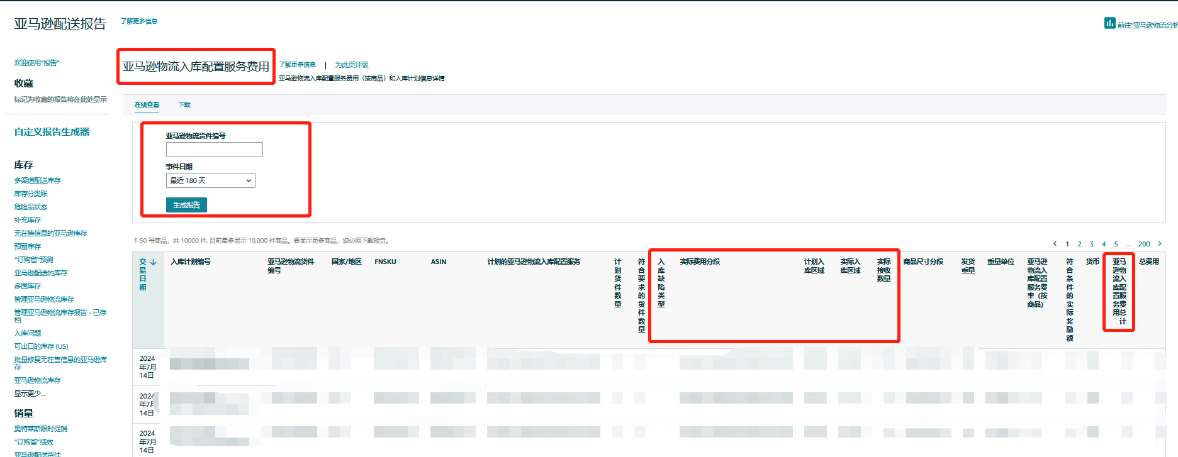Open 自定义报告生成器 in the sidebar
This screenshot has height=457, width=1178.
[x=52, y=132]
